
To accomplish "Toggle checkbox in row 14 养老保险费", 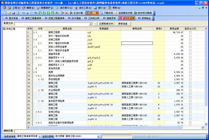I will pyautogui.click(x=190, y=79).
